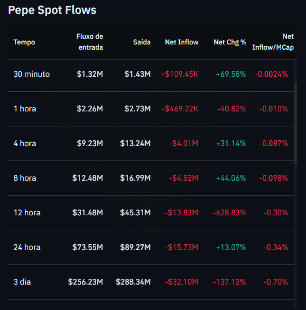Image resolution: width=306 pixels, height=310 pixels.
Task: Select the 30 minuto row label
Action: (32, 74)
